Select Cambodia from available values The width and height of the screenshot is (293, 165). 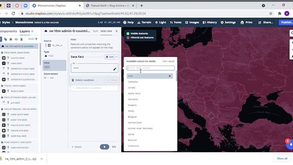pyautogui.click(x=133, y=82)
